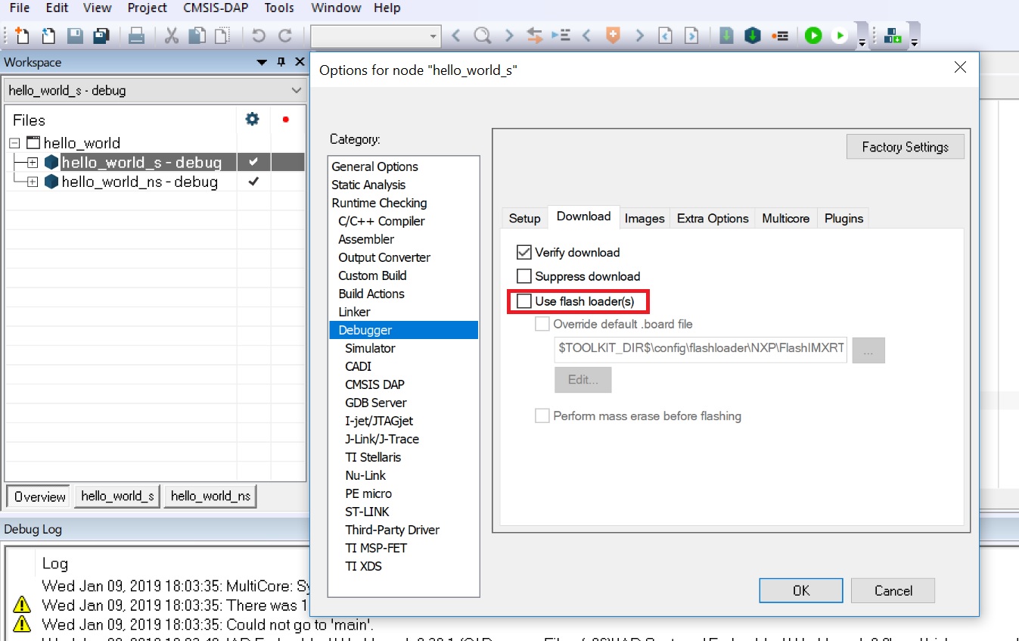The height and width of the screenshot is (641, 1019).
Task: Enable the Use flash loader(s) checkbox
Action: pos(524,301)
